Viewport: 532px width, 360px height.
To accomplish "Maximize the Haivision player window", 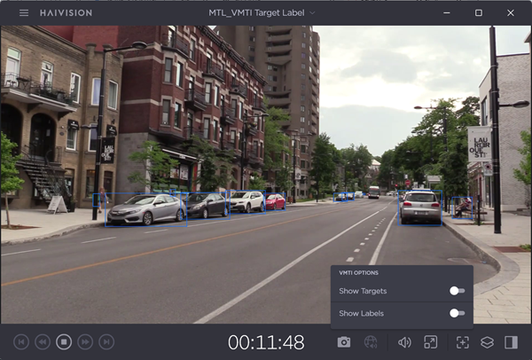I will pyautogui.click(x=479, y=13).
